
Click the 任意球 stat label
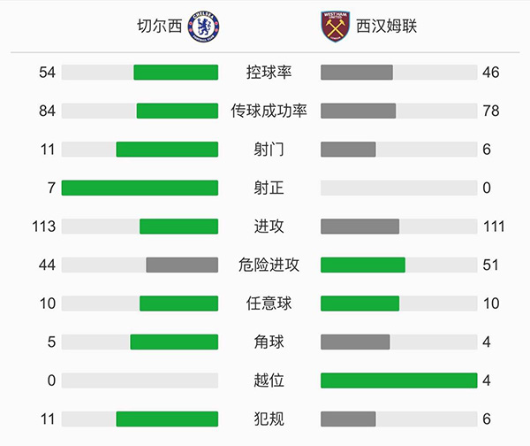coord(269,304)
